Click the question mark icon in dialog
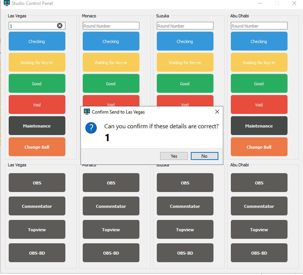Image resolution: width=303 pixels, height=275 pixels. 91,128
